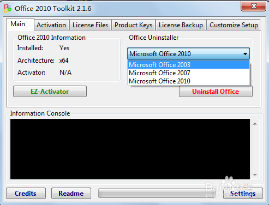Open the License Files tab
Viewport: 269px width, 205px height.
tap(90, 25)
